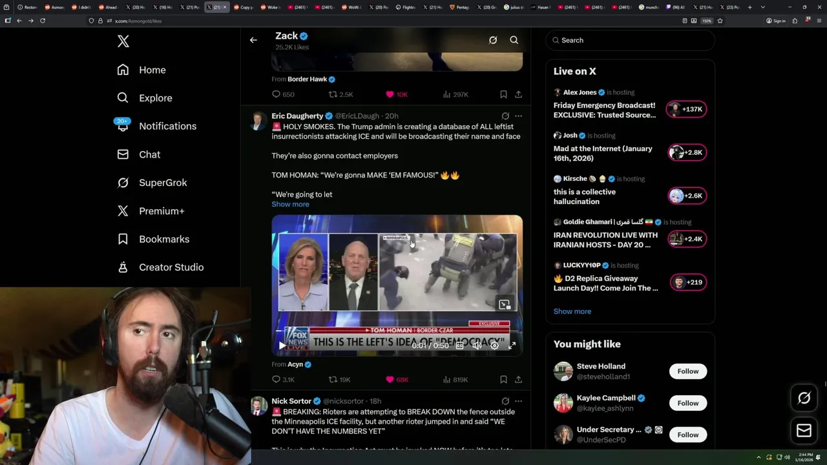View analytics of post with 297K views

click(x=455, y=94)
